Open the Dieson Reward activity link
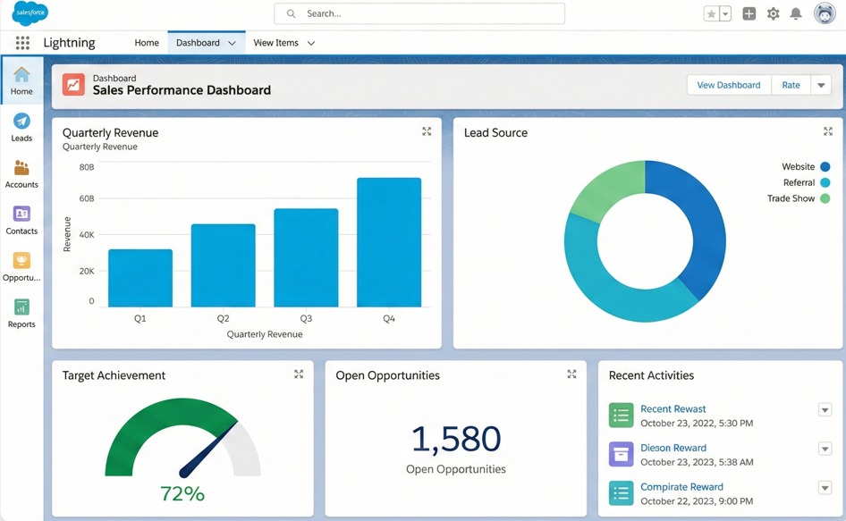This screenshot has width=846, height=521. [x=673, y=448]
